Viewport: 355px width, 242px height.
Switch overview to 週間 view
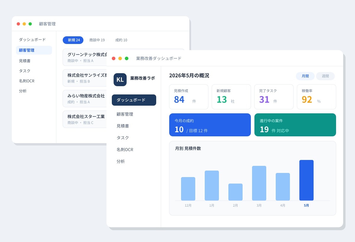pyautogui.click(x=325, y=76)
